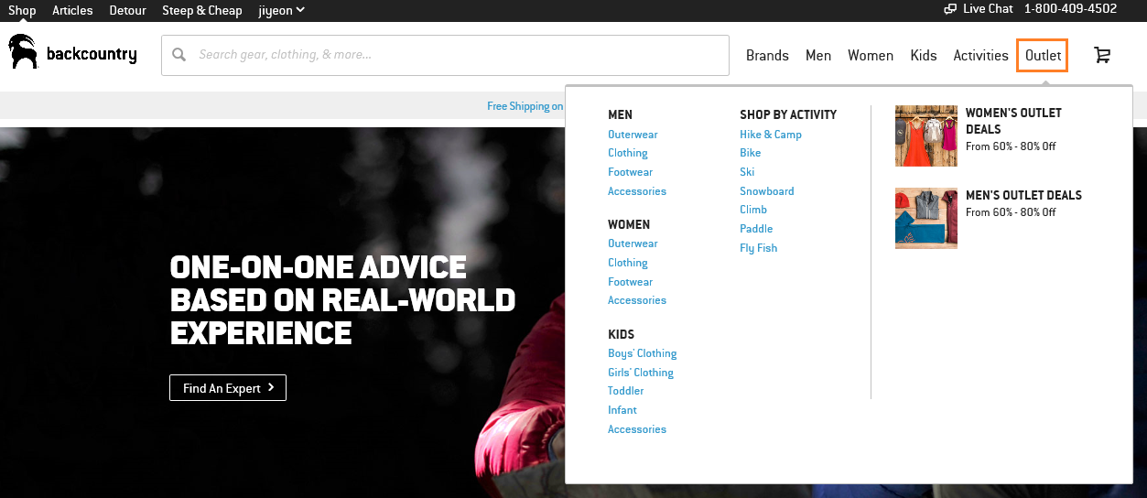Select Snowboard activity link

pyautogui.click(x=767, y=191)
